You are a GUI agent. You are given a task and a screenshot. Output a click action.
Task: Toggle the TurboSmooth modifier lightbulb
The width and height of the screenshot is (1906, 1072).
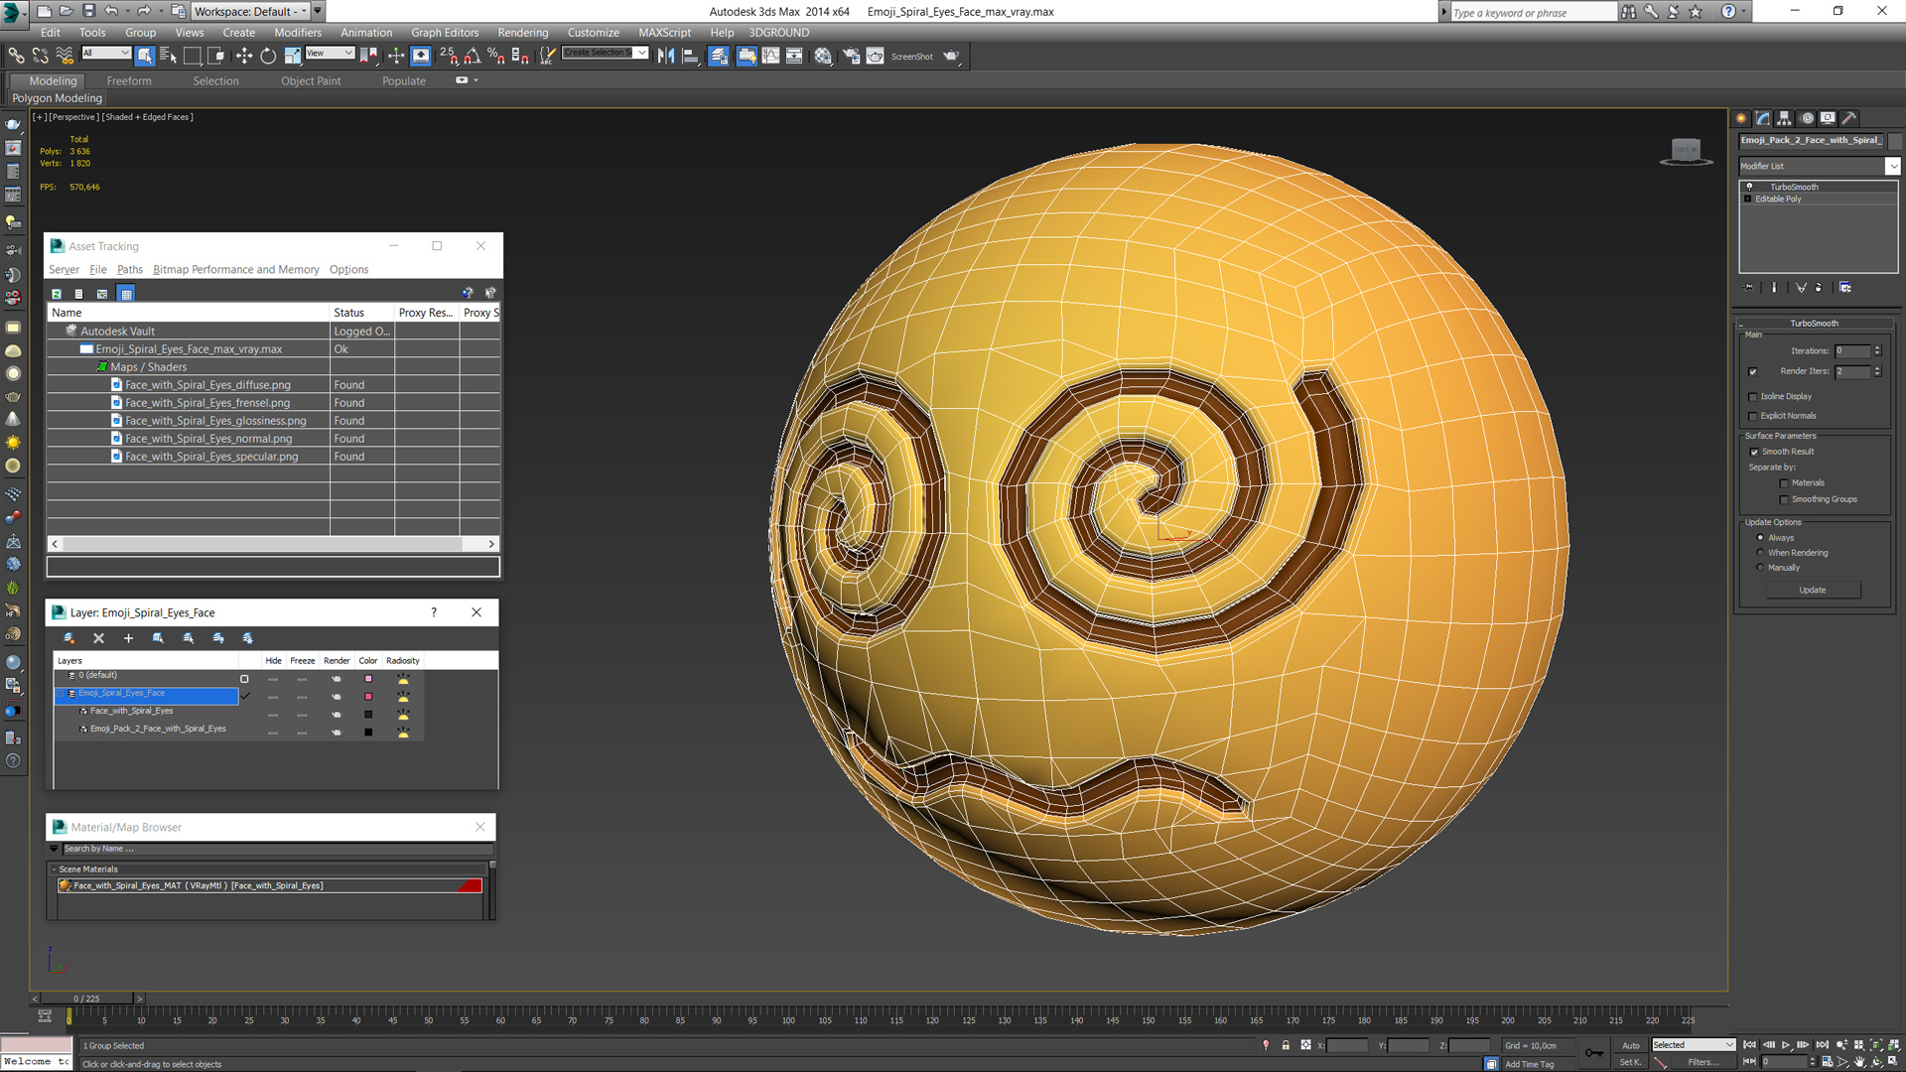point(1749,187)
